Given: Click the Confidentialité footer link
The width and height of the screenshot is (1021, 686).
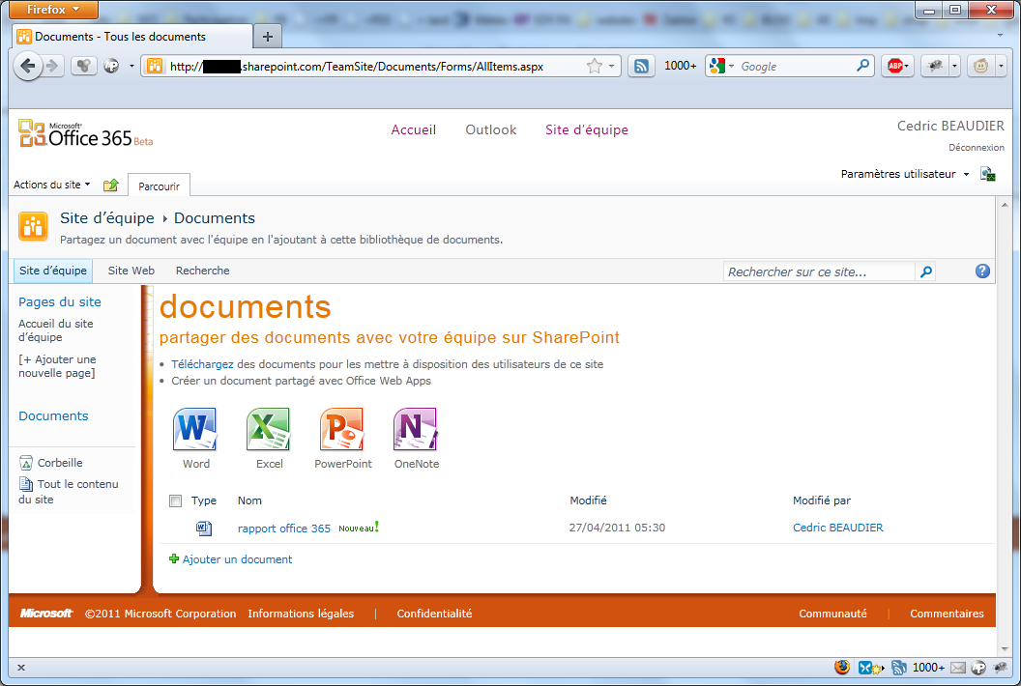Looking at the screenshot, I should [434, 614].
